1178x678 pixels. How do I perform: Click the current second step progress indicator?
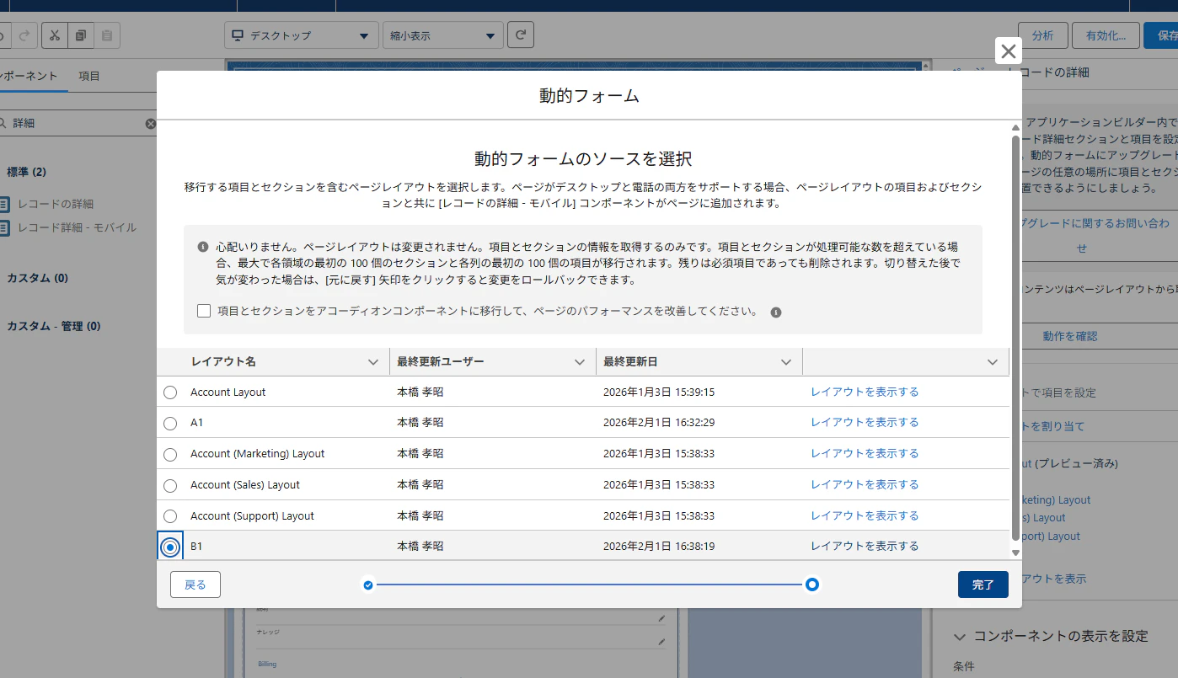pos(812,585)
